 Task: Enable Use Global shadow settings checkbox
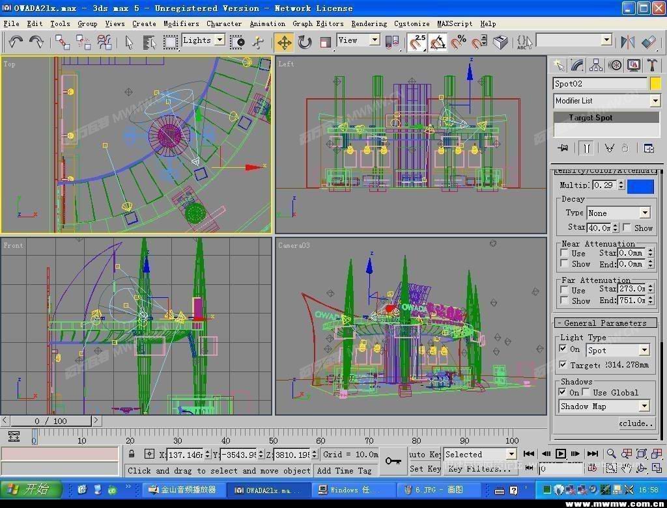tap(586, 392)
